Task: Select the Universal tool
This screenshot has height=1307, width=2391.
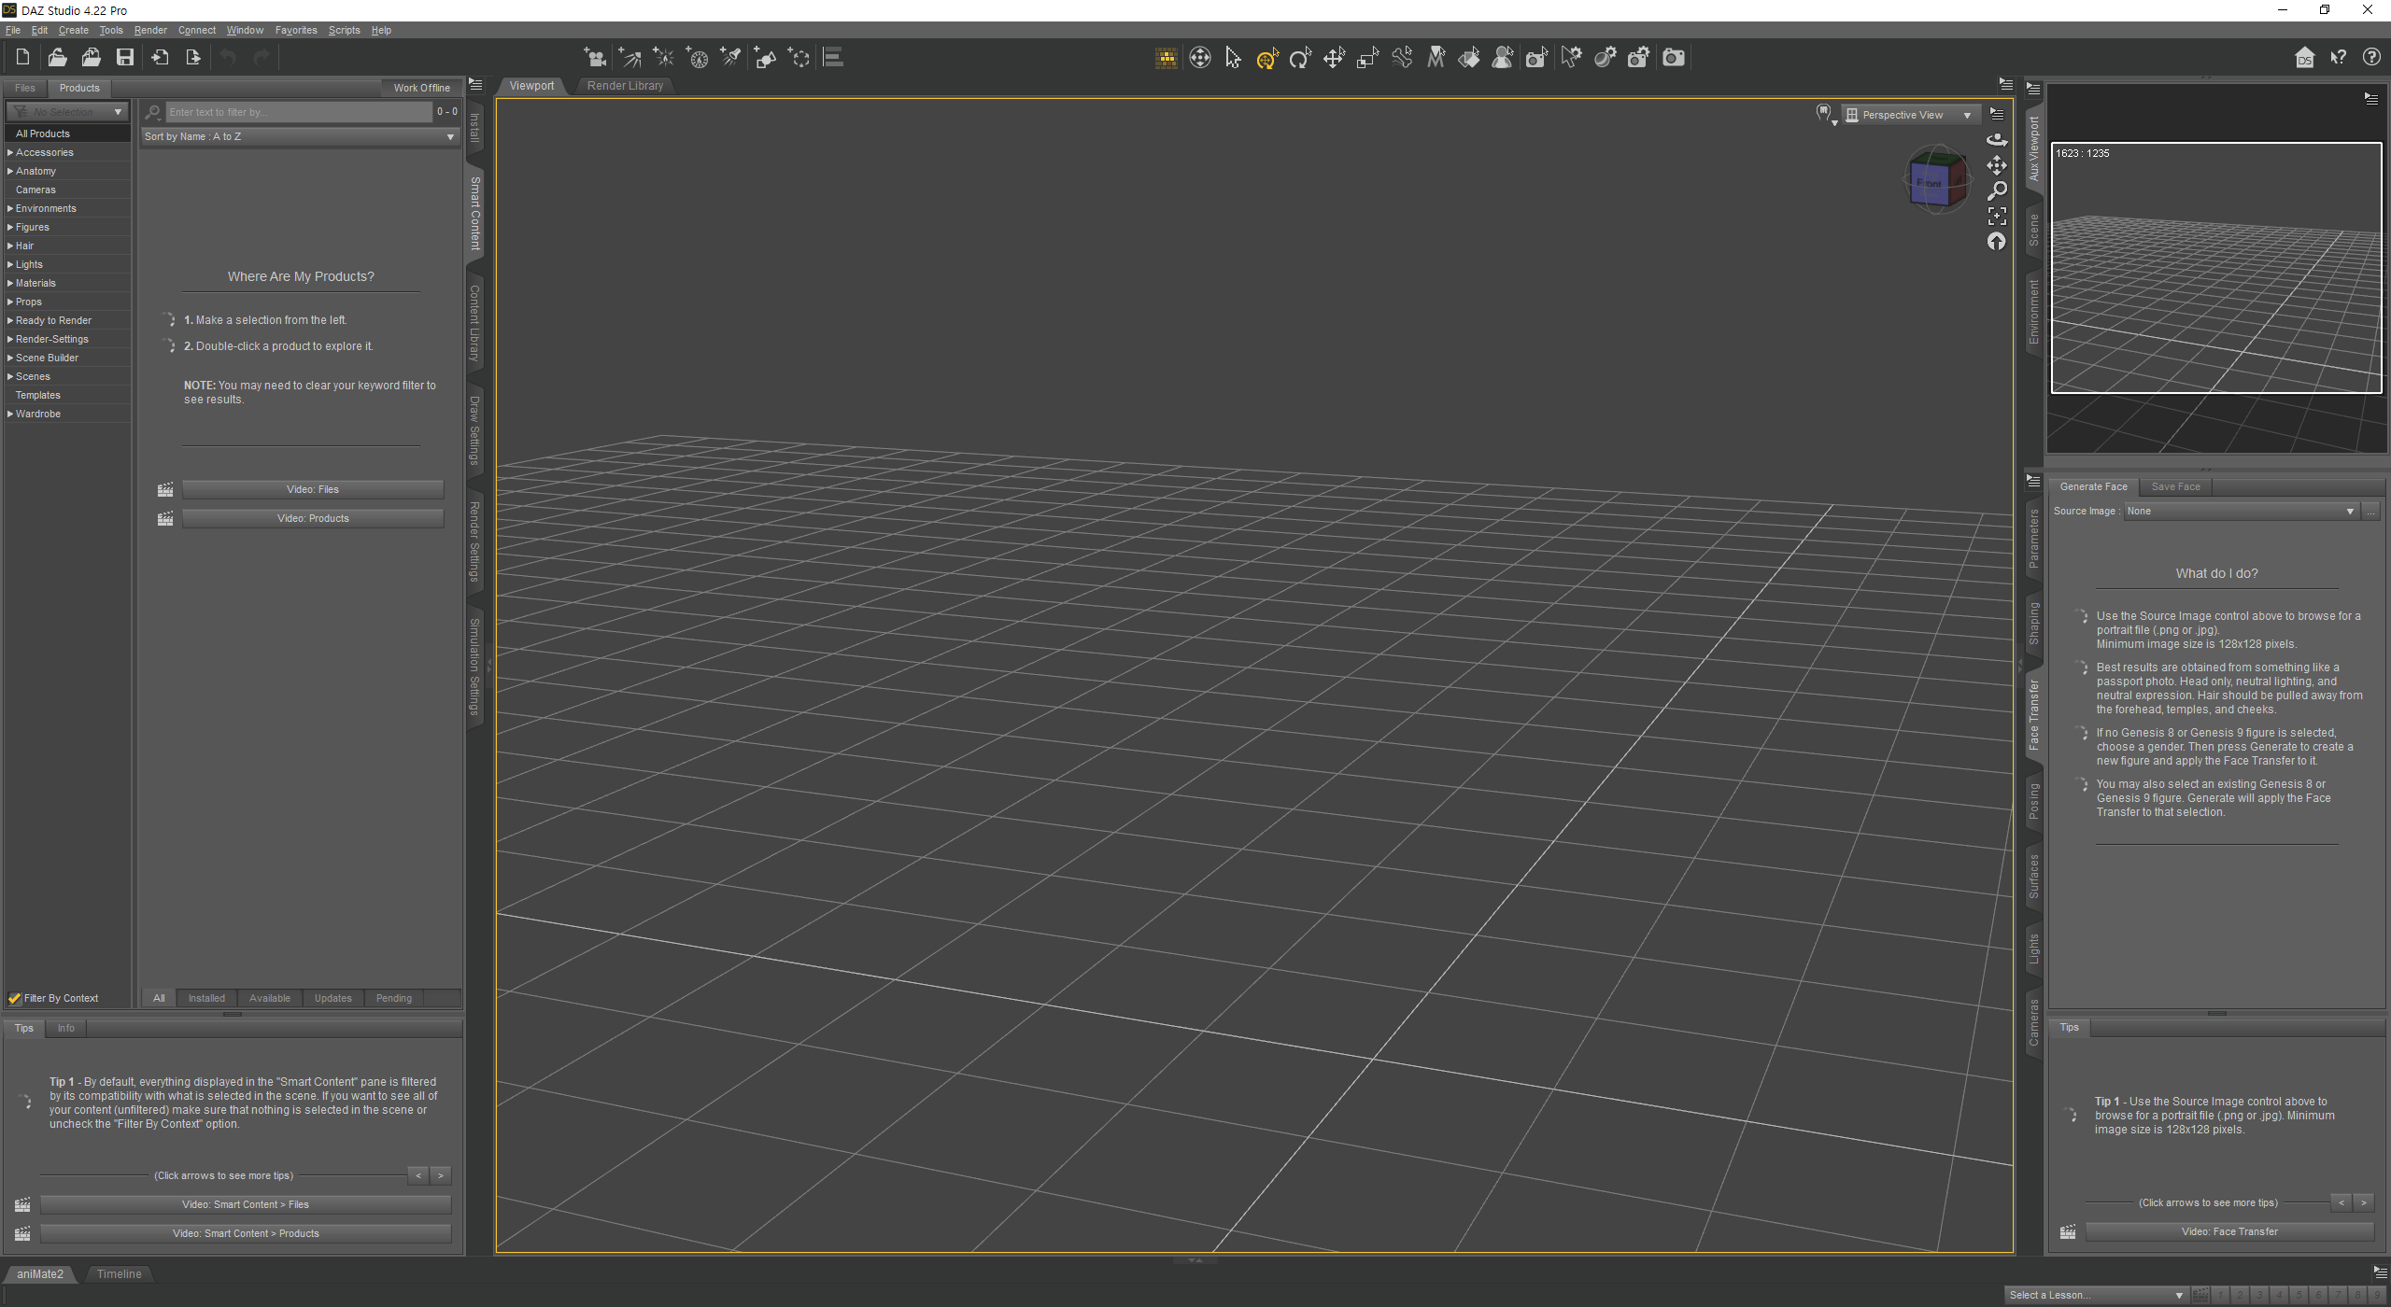Action: 1267,59
